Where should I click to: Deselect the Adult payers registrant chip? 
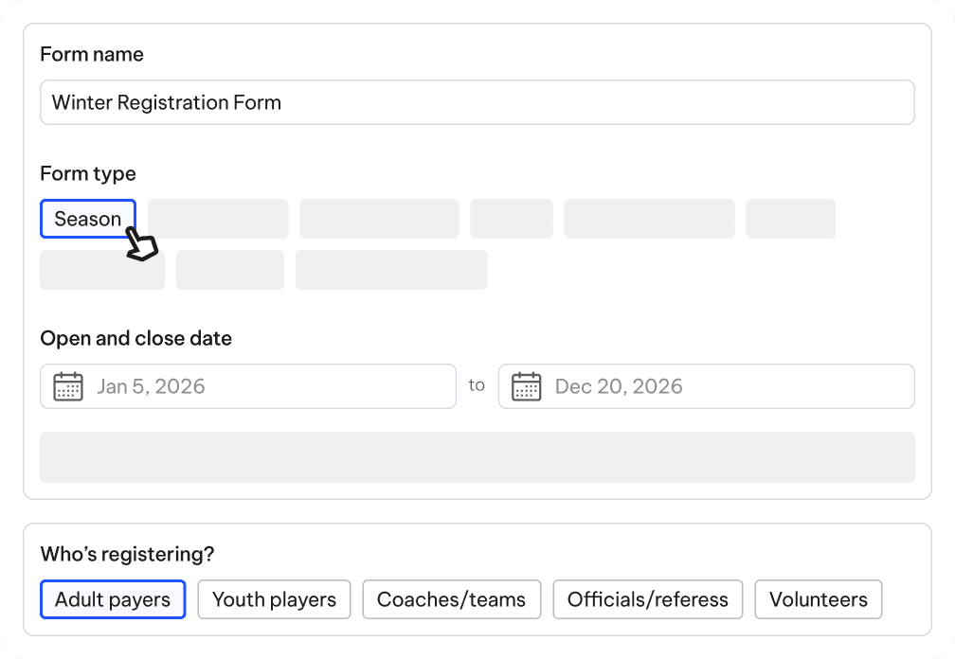[x=112, y=599]
